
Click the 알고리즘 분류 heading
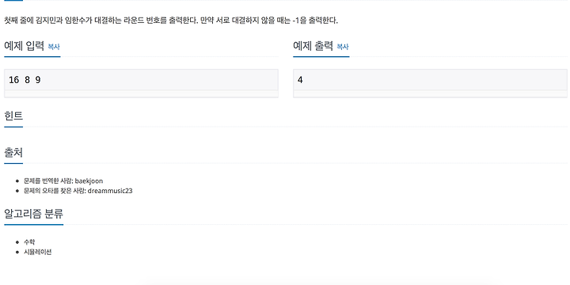pos(34,214)
